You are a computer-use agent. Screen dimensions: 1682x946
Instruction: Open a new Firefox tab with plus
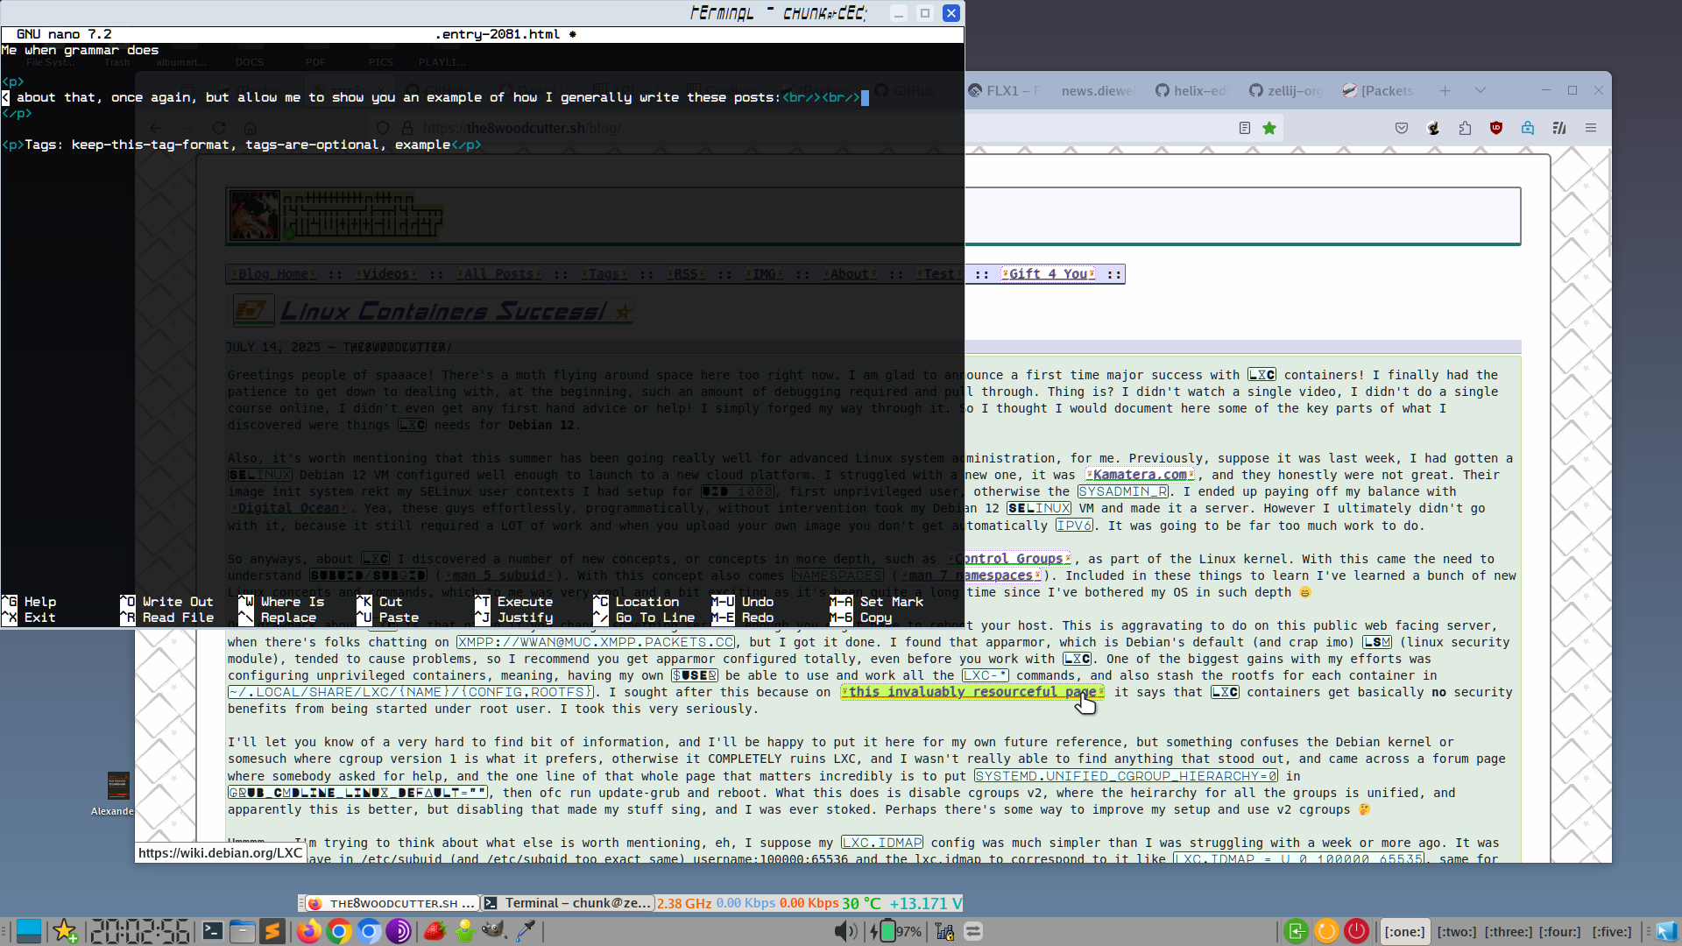pyautogui.click(x=1445, y=91)
